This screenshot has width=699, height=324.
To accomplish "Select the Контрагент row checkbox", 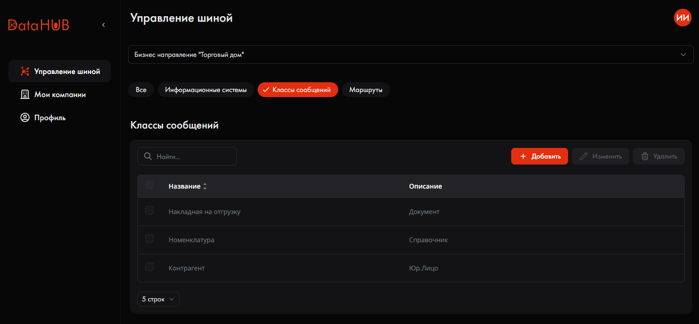I will (149, 267).
